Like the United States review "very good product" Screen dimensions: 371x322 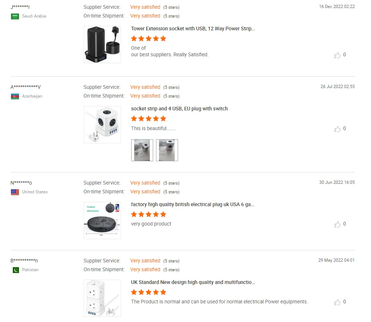pos(337,224)
